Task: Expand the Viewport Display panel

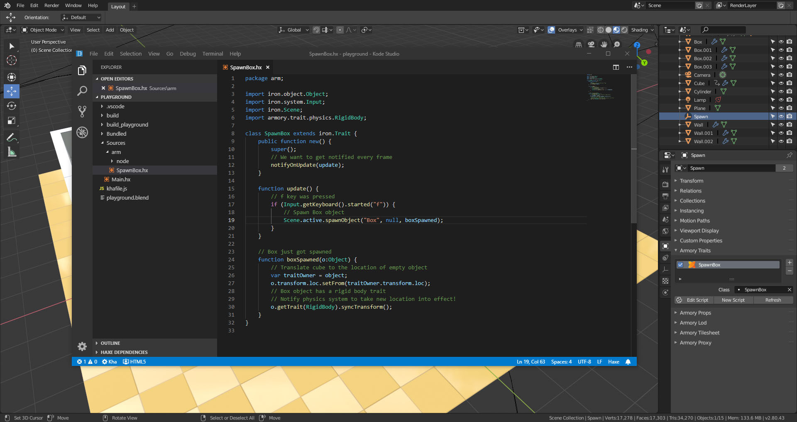Action: pos(699,231)
